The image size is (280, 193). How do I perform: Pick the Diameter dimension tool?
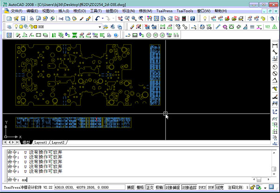coord(275,74)
